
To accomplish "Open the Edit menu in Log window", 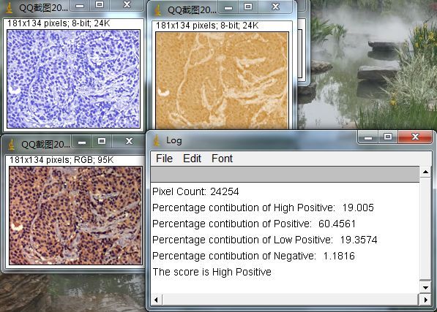I will coord(192,159).
